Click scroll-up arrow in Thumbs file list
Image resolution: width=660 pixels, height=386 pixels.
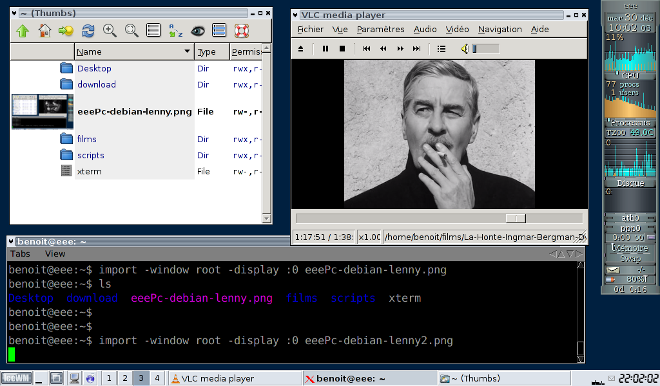click(x=266, y=48)
